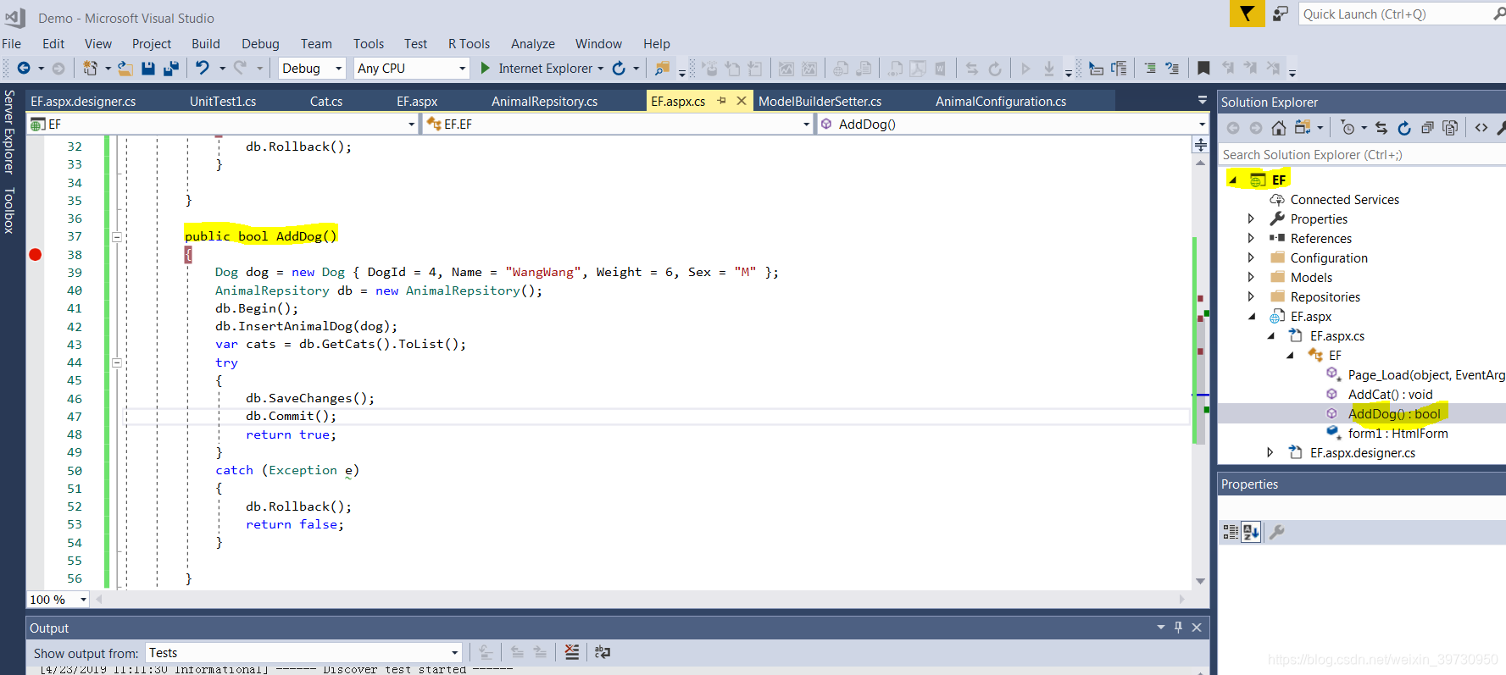The image size is (1506, 675).
Task: Switch to the AnimalRepsitory.cs tab
Action: coord(545,102)
